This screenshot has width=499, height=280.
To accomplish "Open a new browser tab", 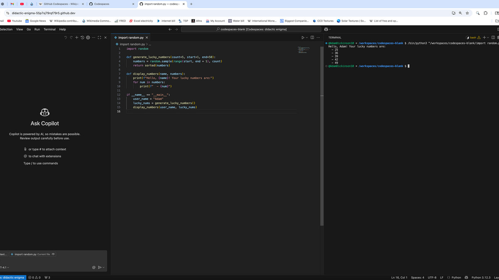I will pos(191,4).
